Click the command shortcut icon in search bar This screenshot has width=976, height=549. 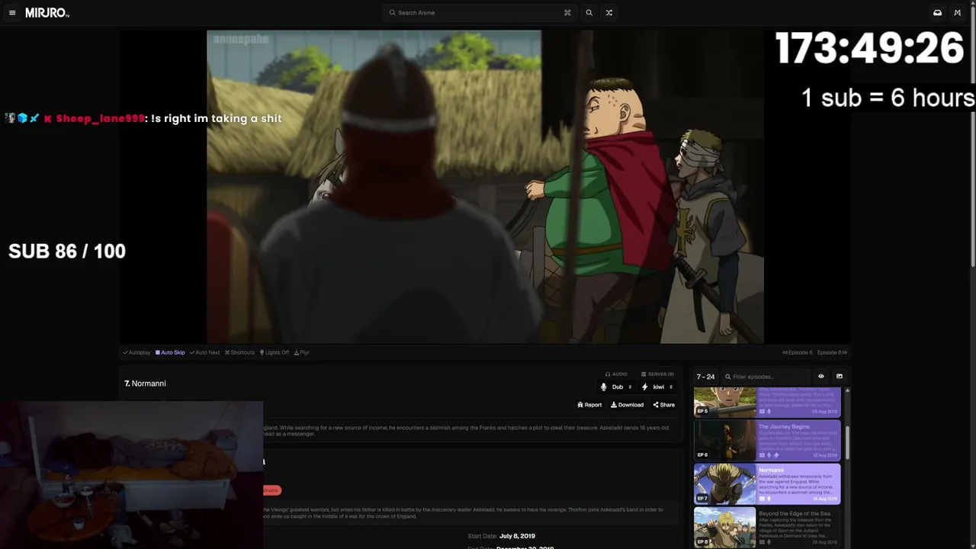(567, 13)
